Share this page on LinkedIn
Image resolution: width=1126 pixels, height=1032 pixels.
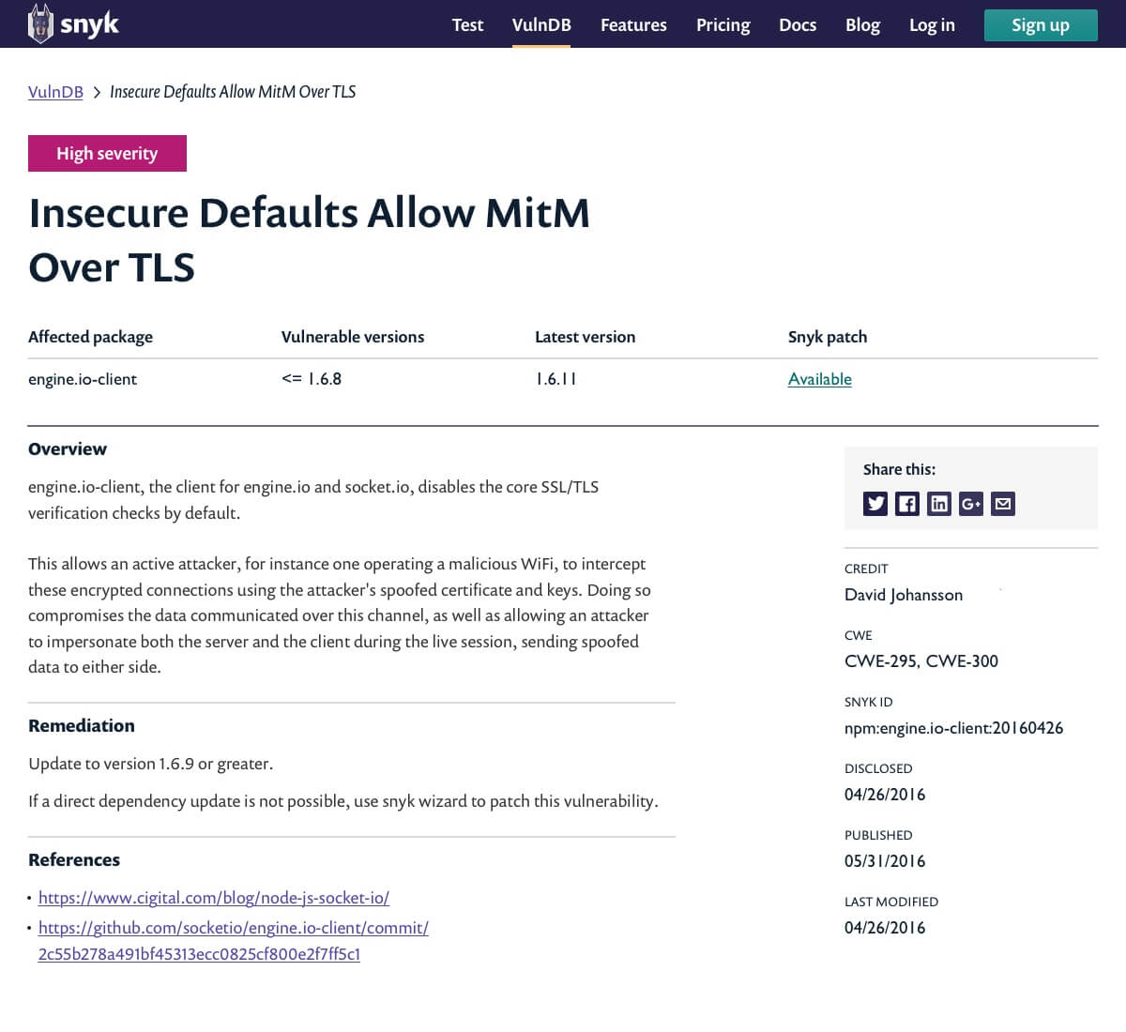coord(938,504)
